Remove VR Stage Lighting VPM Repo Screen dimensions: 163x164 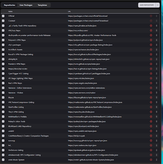(151, 78)
